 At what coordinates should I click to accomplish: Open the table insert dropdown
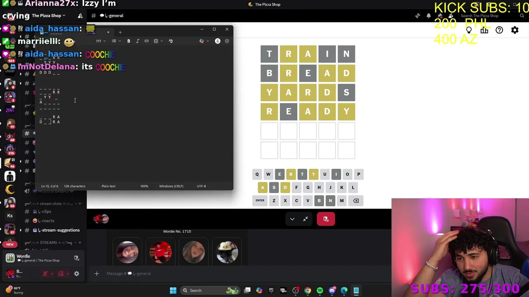(x=158, y=41)
